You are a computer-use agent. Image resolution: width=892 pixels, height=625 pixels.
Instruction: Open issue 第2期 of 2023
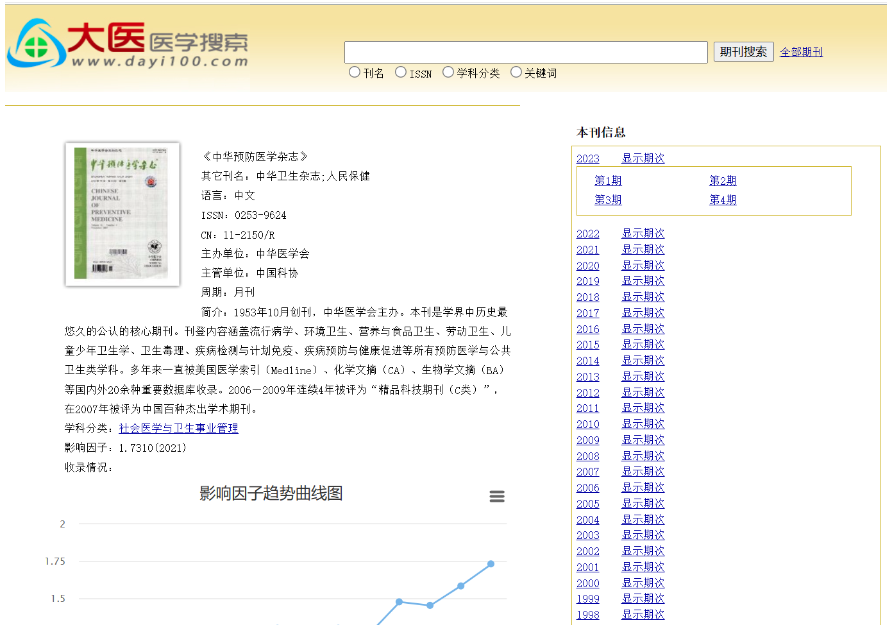(x=723, y=181)
